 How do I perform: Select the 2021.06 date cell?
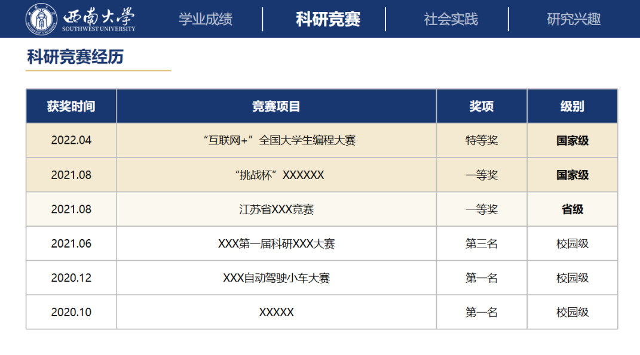[71, 243]
